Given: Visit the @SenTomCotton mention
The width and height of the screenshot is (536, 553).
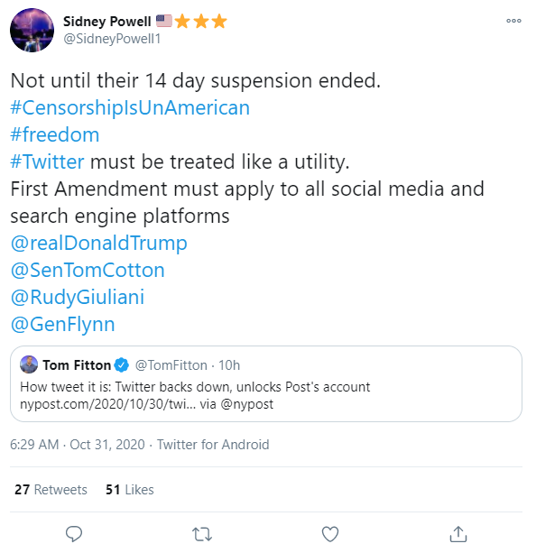Looking at the screenshot, I should pyautogui.click(x=88, y=270).
